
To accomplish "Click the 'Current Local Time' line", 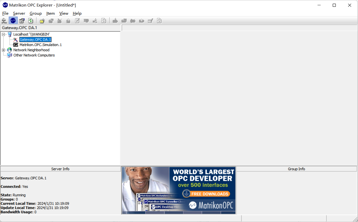I will tap(35, 203).
